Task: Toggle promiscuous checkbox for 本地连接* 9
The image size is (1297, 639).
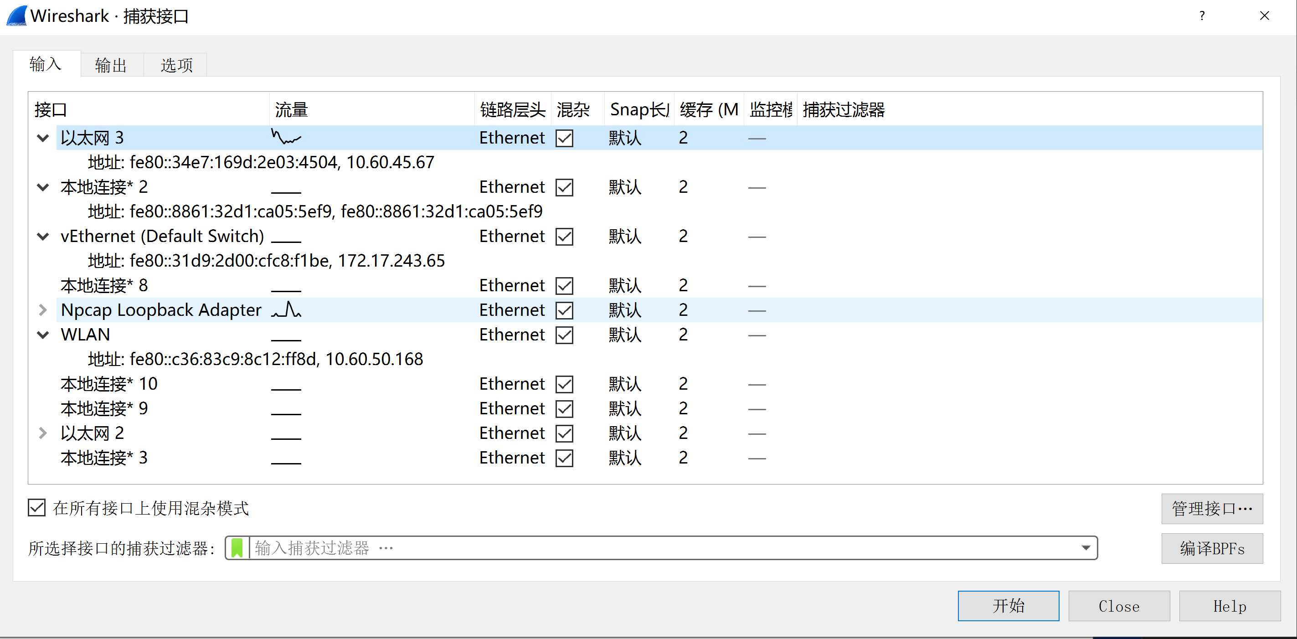Action: (564, 409)
